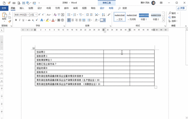
Task: Click the Sort A-Z icon
Action: 103,15
